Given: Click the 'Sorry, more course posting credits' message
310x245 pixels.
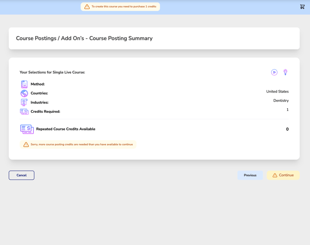Looking at the screenshot, I should tap(81, 144).
